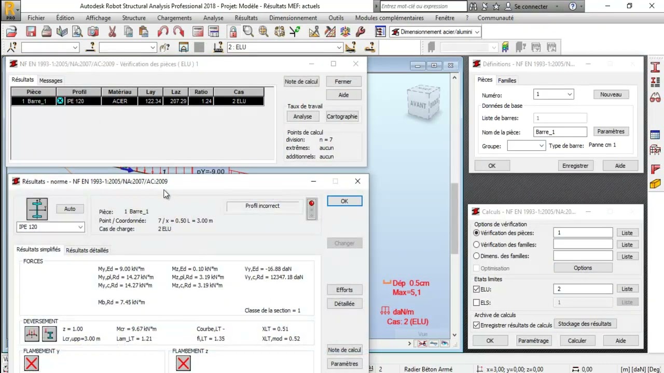
Task: Open the Structure menu
Action: click(x=134, y=18)
